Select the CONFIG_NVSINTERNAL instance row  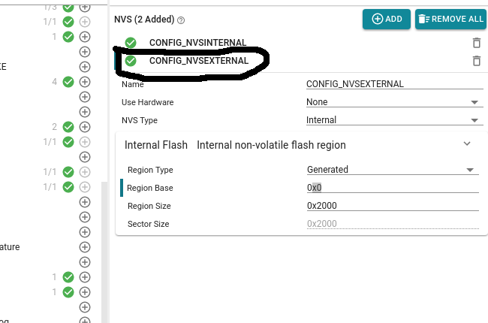(x=197, y=43)
